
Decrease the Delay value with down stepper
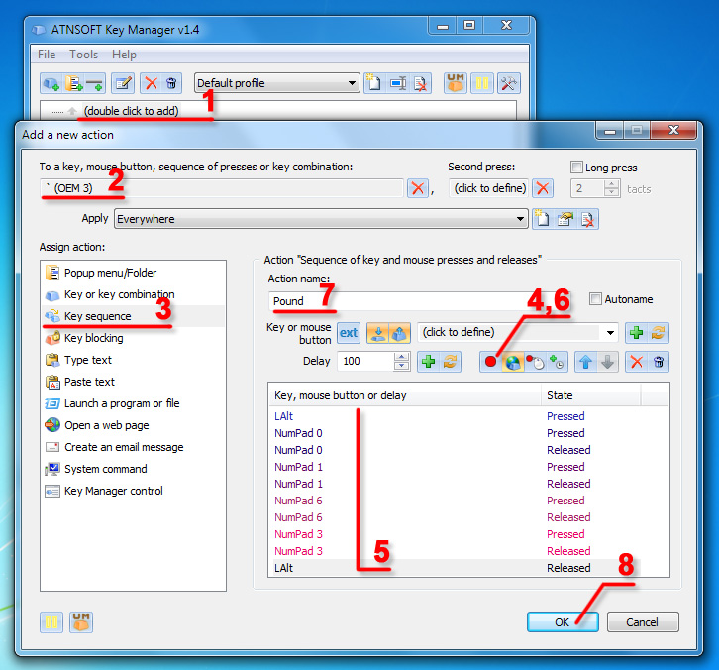(x=402, y=366)
